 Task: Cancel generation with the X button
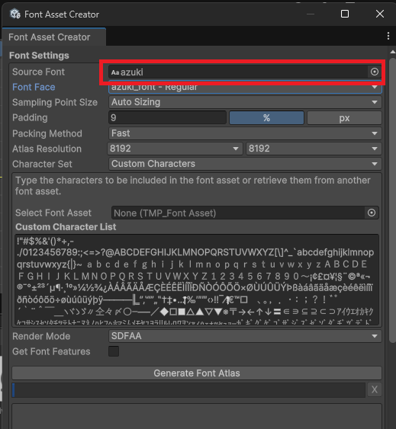[x=375, y=389]
